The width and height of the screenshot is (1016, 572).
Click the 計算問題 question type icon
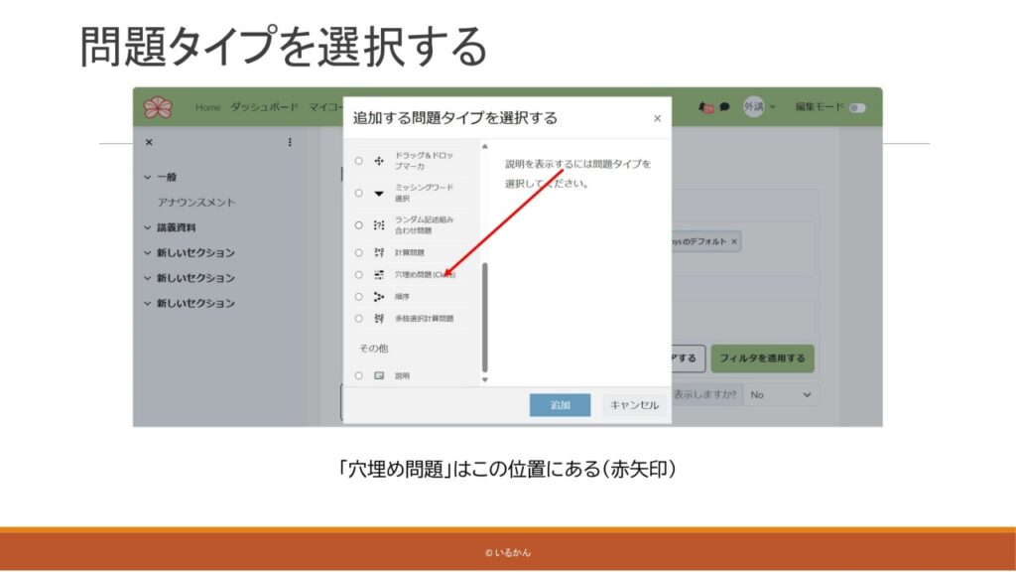pyautogui.click(x=379, y=252)
